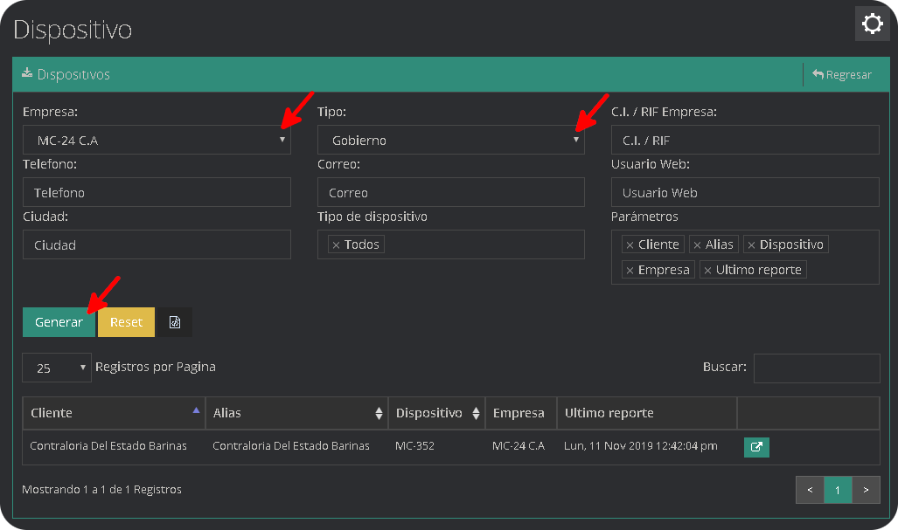Go back using the Regresar link
The image size is (898, 530).
(x=841, y=75)
